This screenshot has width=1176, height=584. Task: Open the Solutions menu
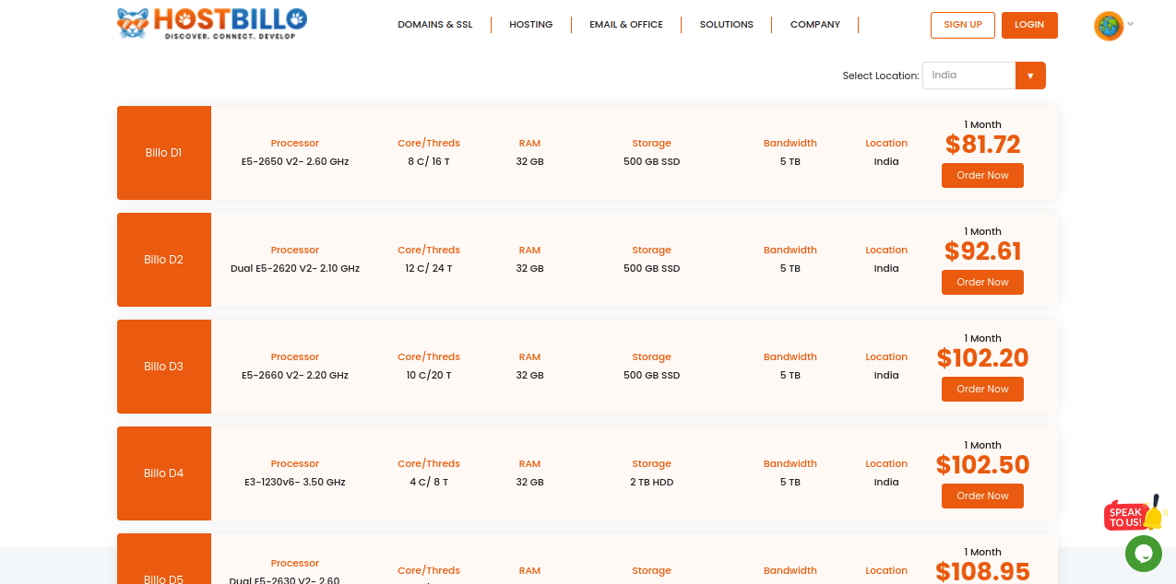[x=727, y=25]
